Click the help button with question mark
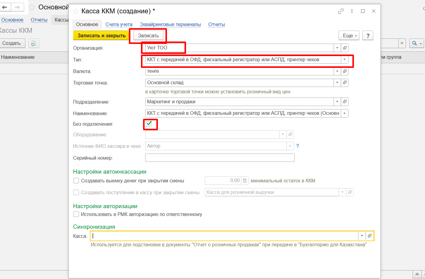Screen dimensions: 425x279 (x=368, y=35)
